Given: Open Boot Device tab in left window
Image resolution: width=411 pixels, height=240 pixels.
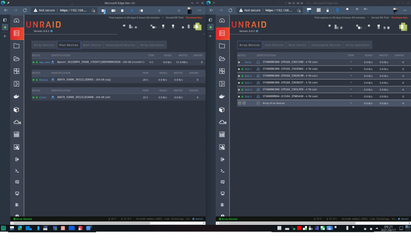Looking at the screenshot, I should point(92,45).
